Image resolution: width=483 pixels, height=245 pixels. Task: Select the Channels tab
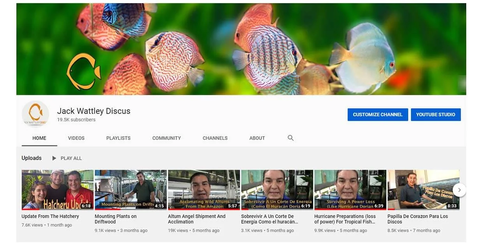(215, 138)
